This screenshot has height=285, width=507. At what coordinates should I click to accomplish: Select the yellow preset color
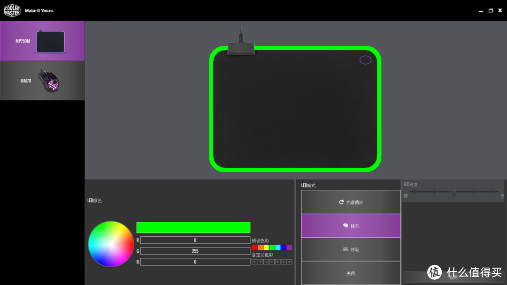point(266,247)
